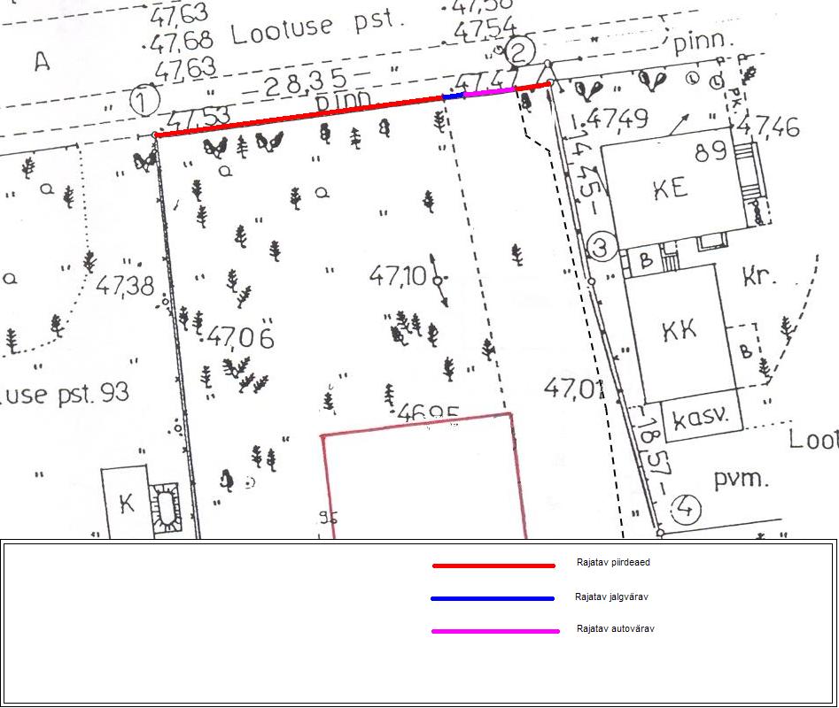The width and height of the screenshot is (839, 708).
Task: Click the oval symbol next to building K
Action: [166, 508]
